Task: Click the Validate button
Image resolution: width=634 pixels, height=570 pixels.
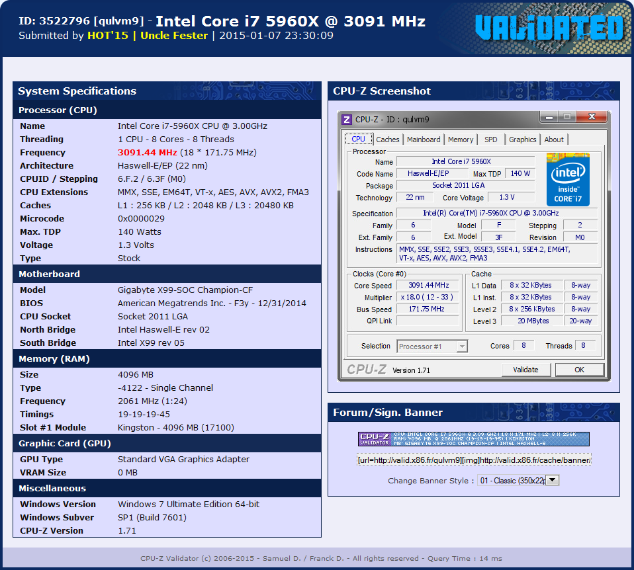Action: pos(525,370)
